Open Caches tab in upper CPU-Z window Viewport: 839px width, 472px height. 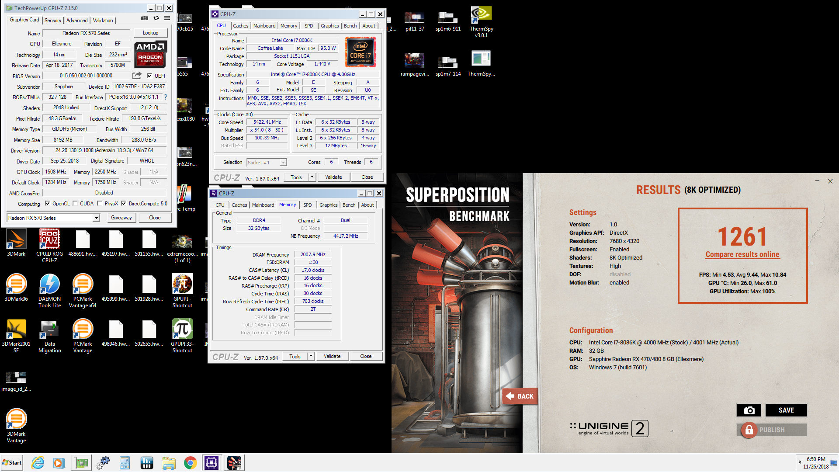(x=240, y=26)
